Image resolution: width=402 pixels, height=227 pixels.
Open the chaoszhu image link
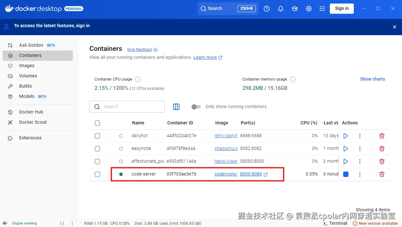(x=226, y=148)
